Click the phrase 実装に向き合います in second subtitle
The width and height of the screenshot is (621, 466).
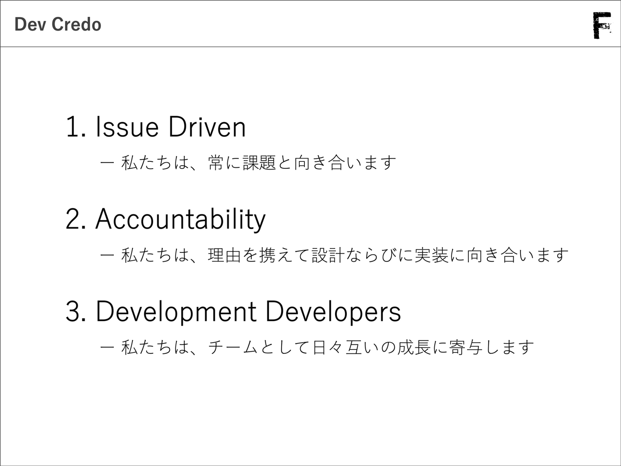coord(491,255)
